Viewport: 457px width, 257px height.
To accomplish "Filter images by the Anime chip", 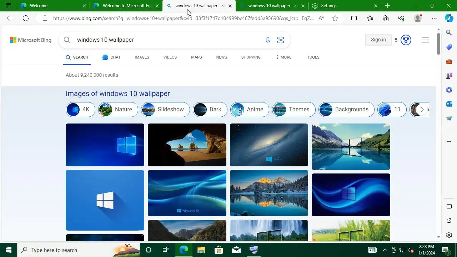I will 250,110.
